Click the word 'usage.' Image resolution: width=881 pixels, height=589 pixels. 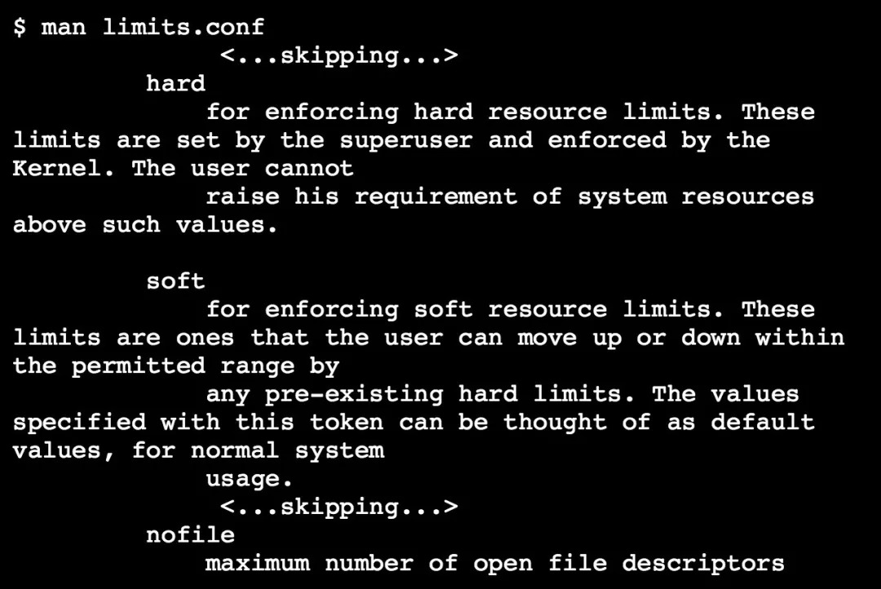coord(250,479)
